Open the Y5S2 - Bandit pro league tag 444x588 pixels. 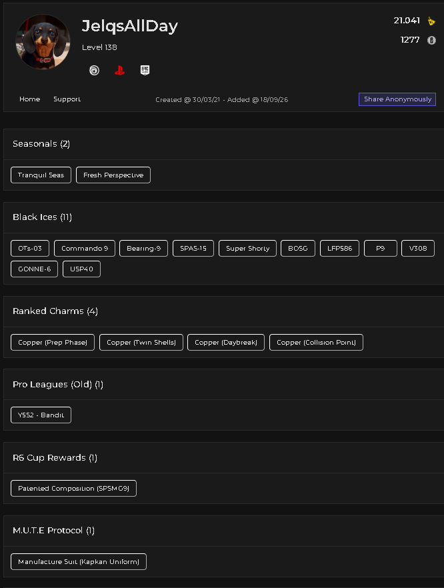(41, 415)
